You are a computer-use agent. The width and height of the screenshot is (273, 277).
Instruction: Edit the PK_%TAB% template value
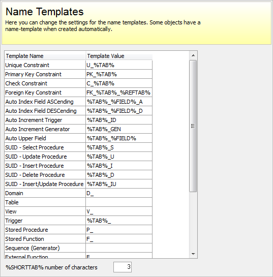pos(119,74)
